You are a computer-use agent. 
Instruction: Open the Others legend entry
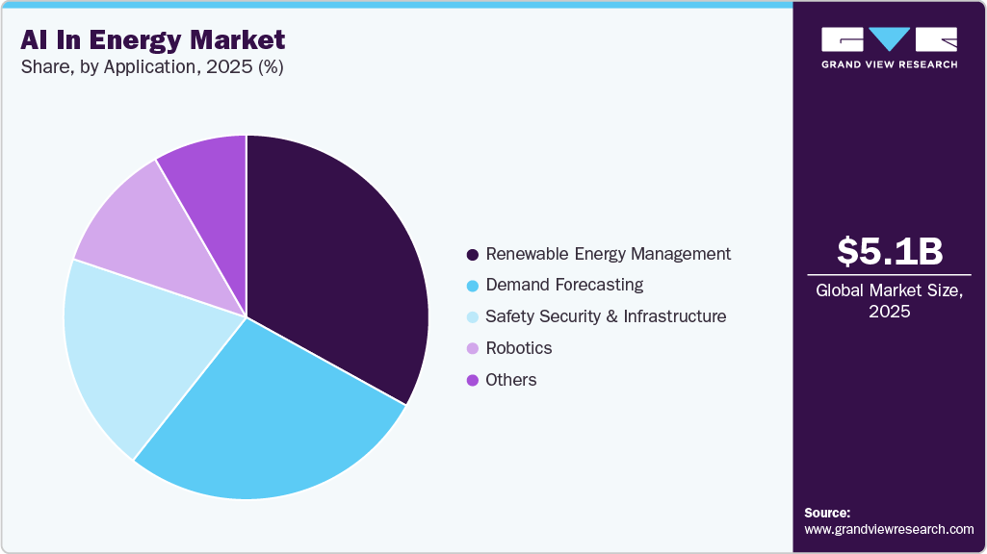tap(510, 380)
